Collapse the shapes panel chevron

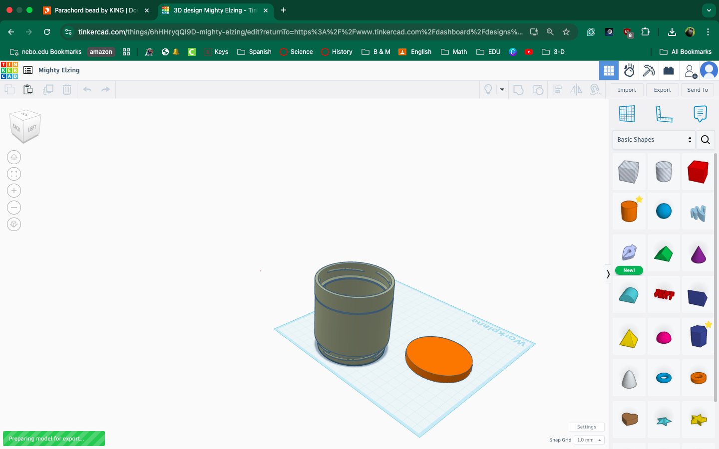[x=608, y=274]
